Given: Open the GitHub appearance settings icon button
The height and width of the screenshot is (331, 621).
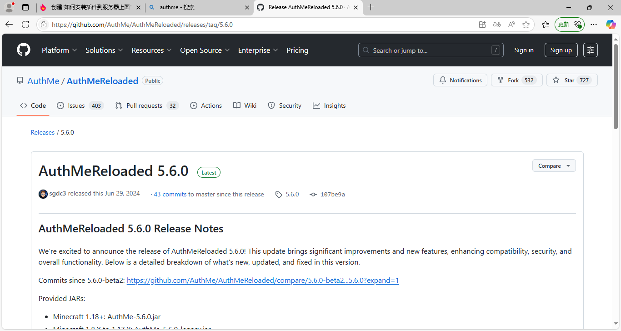Looking at the screenshot, I should [x=591, y=50].
